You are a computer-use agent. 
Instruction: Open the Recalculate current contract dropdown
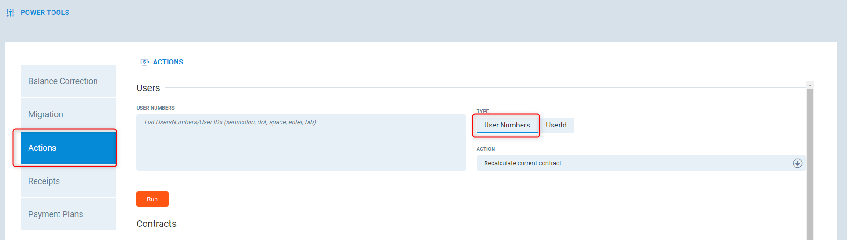tap(637, 163)
